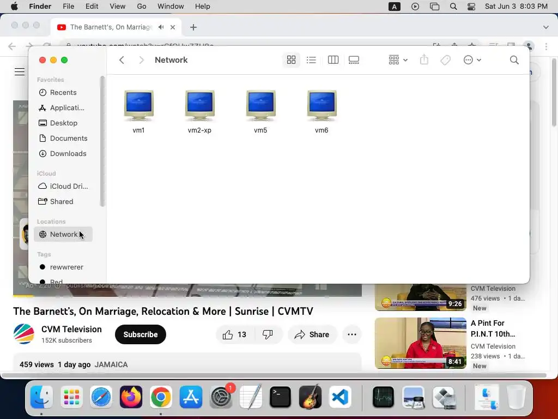Click the Now Playing menu bar icon
Screen dimensions: 558x419
pyautogui.click(x=415, y=7)
